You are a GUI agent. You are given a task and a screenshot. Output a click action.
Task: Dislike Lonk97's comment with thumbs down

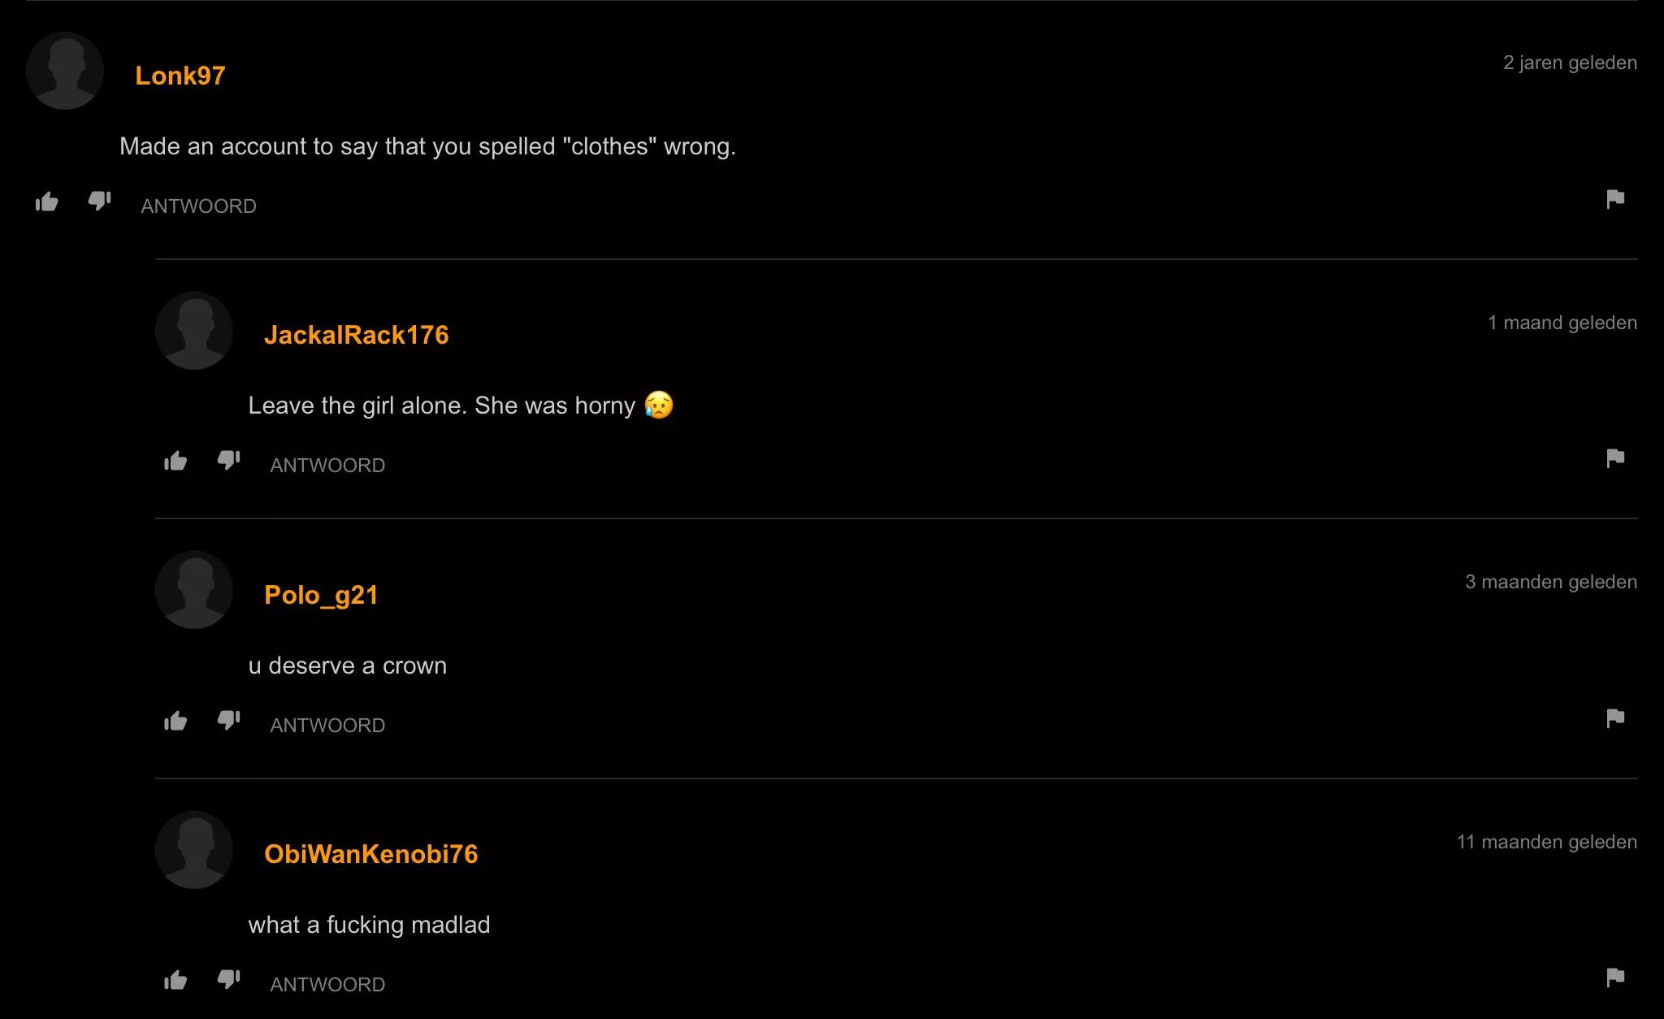pos(99,201)
